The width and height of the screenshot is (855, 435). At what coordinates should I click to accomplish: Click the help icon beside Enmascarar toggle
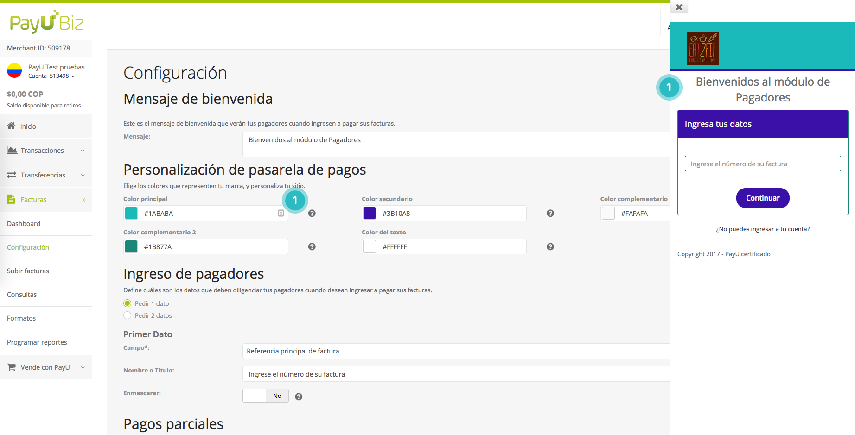pos(299,396)
